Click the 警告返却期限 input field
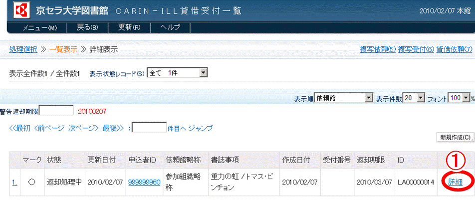The width and height of the screenshot is (475, 200). [x=57, y=111]
